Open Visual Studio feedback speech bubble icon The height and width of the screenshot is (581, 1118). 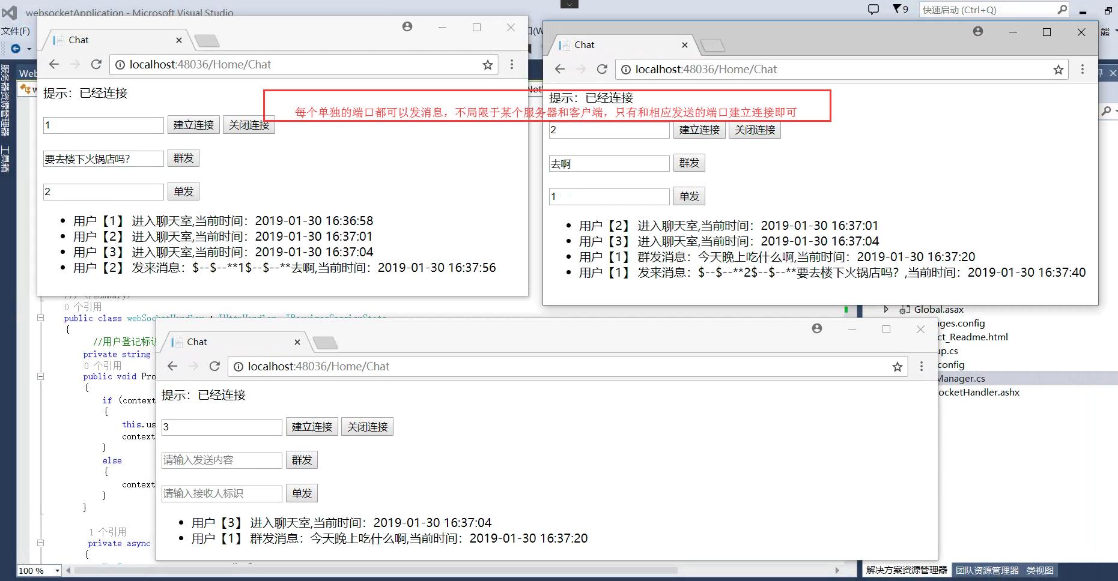(x=873, y=9)
